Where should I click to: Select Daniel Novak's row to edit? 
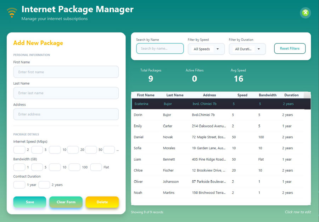pyautogui.click(x=213, y=137)
